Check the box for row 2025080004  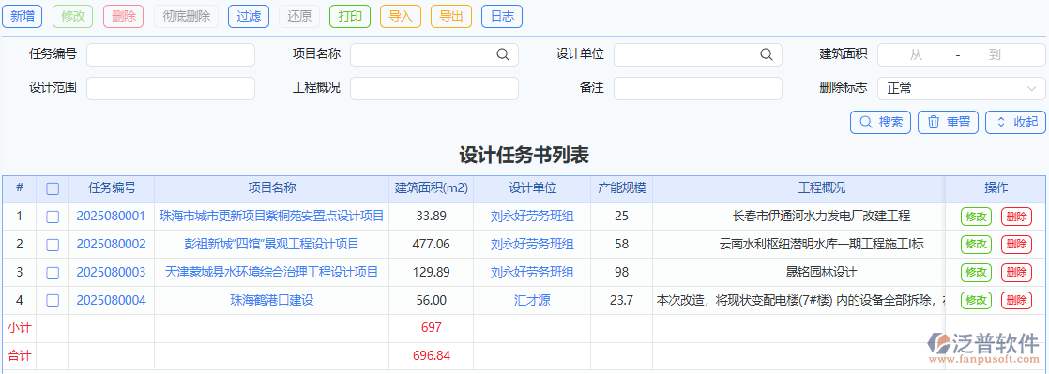tap(53, 301)
